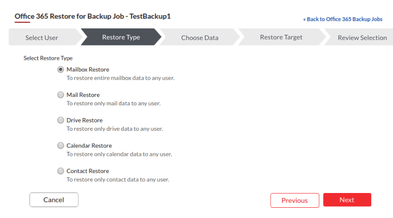
Task: Click the Cancel button
Action: click(x=54, y=200)
